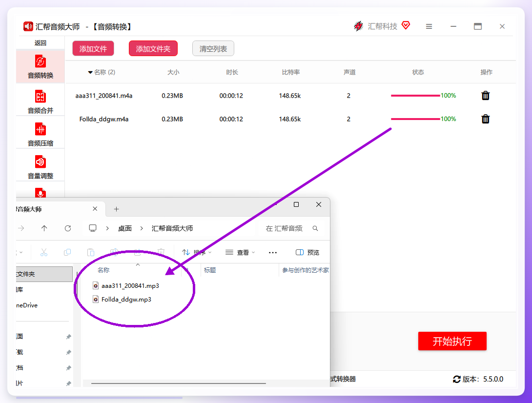The image size is (532, 403).
Task: Open the 音频合并 sidebar tool
Action: [x=41, y=101]
